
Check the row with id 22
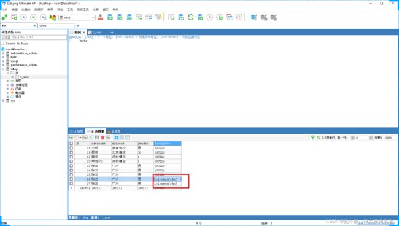[71, 162]
